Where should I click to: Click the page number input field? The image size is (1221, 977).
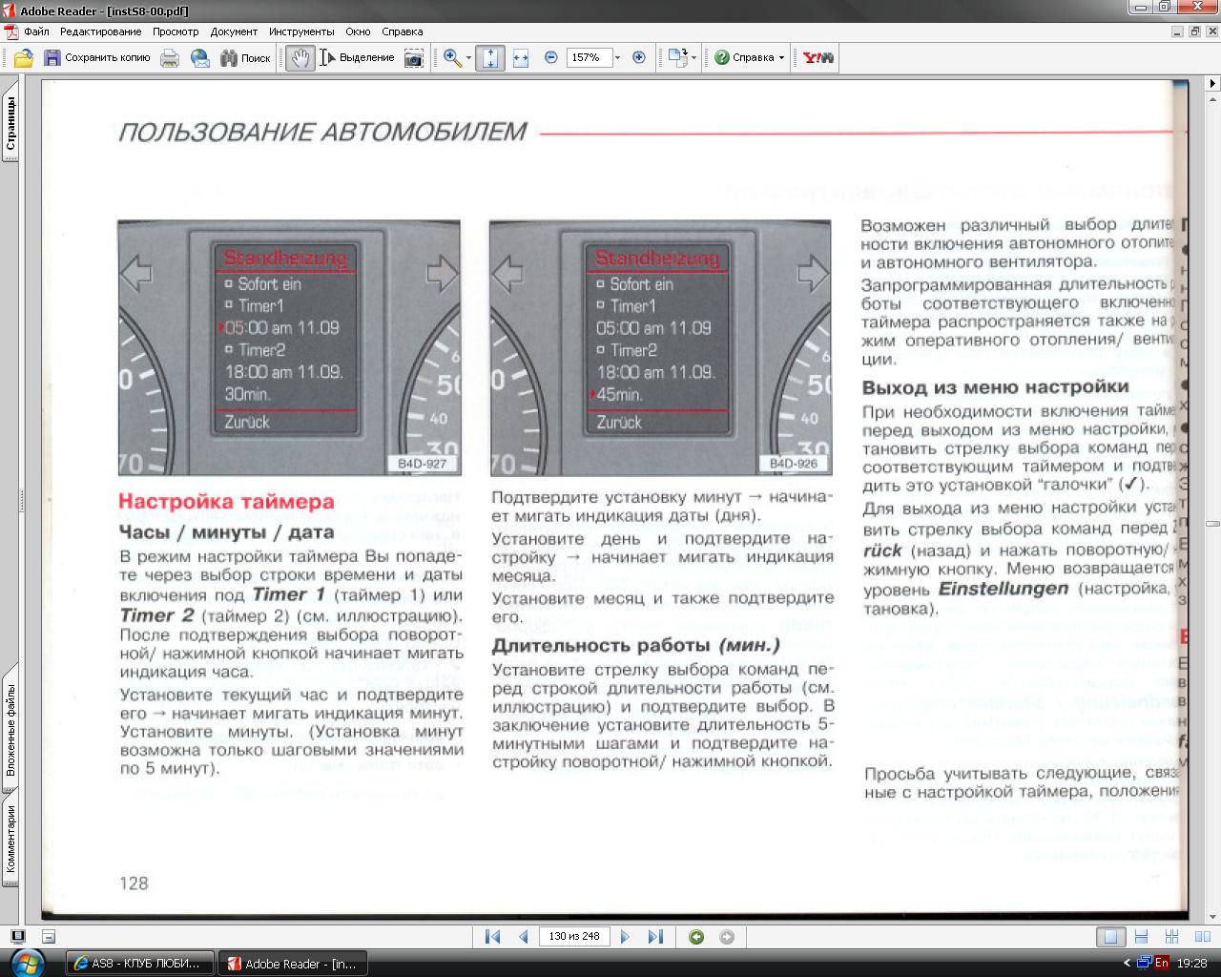coord(574,937)
